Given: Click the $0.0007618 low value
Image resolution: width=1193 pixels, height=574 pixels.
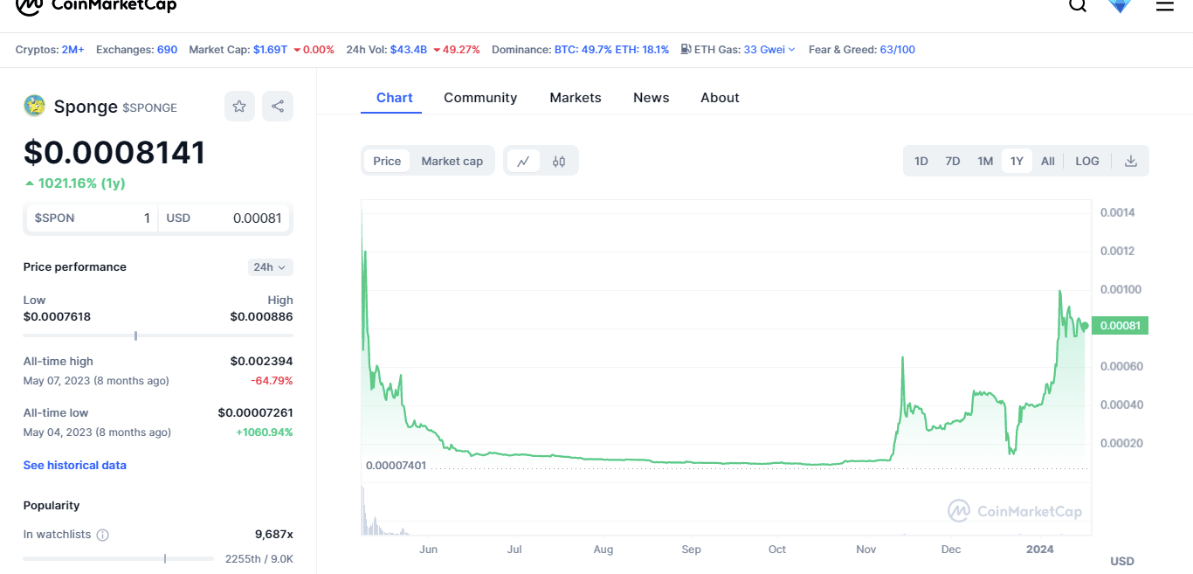Looking at the screenshot, I should click(57, 316).
